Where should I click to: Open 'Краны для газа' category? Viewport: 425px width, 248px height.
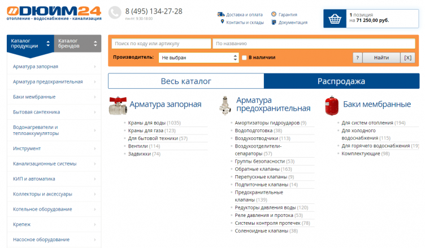146,130
